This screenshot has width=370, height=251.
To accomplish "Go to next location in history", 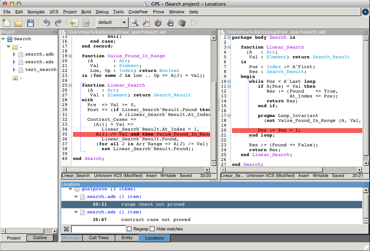I will 86,23.
